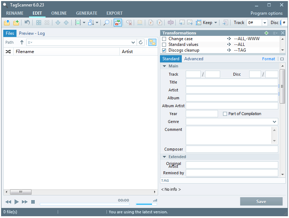The image size is (289, 218).
Task: Click the copy tag page icon
Action: pos(151,23)
